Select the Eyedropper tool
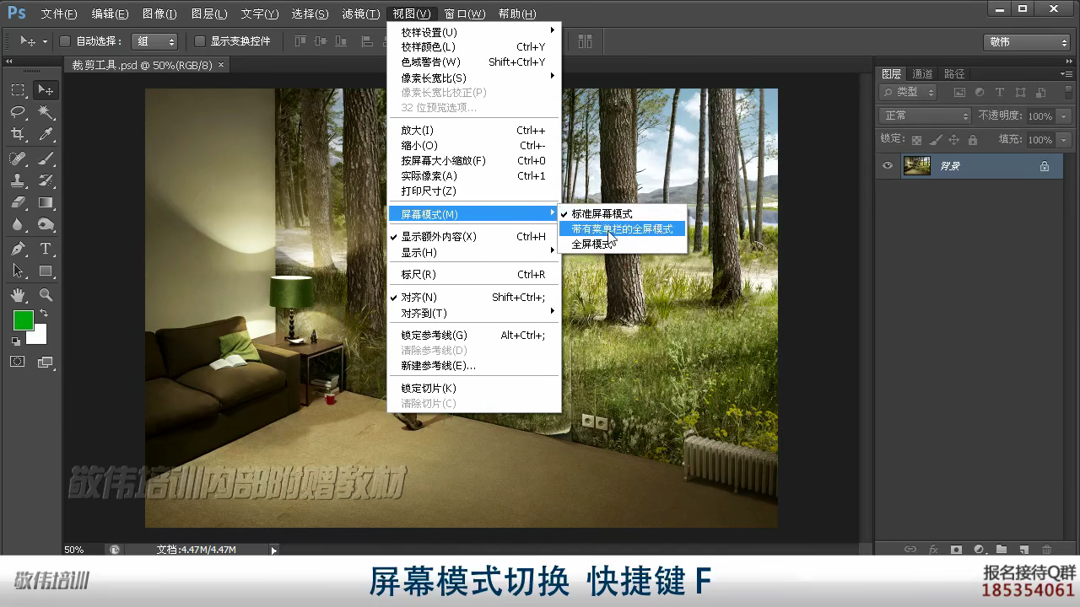Screen dimensions: 1080x607 tap(46, 134)
